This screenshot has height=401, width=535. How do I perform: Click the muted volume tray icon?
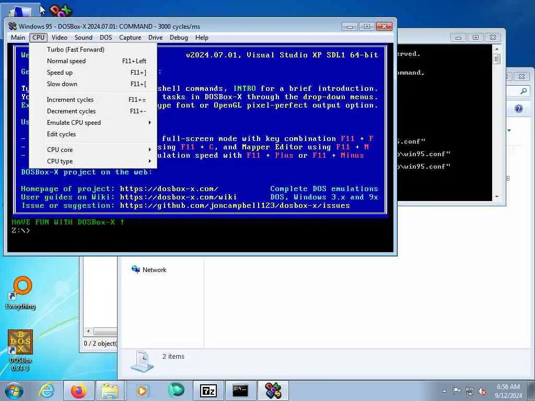482,392
